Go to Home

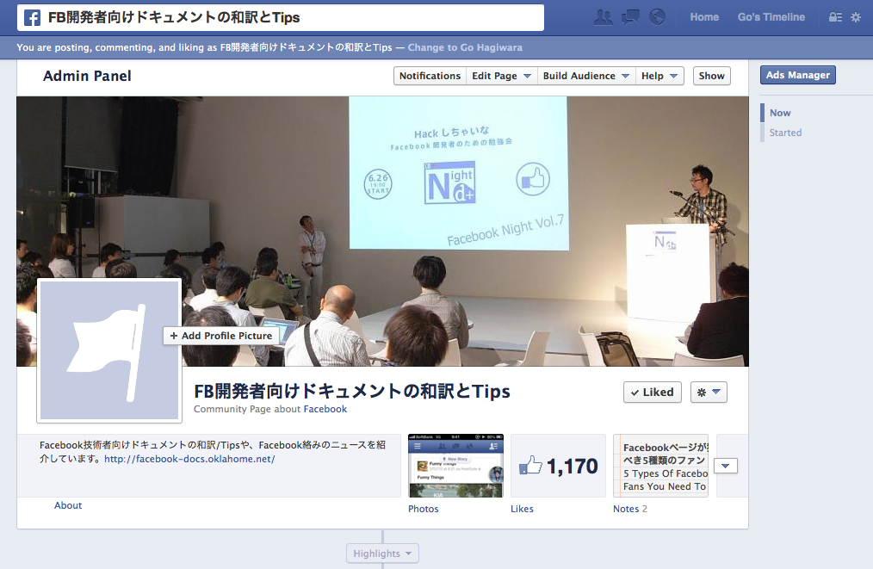(x=704, y=17)
